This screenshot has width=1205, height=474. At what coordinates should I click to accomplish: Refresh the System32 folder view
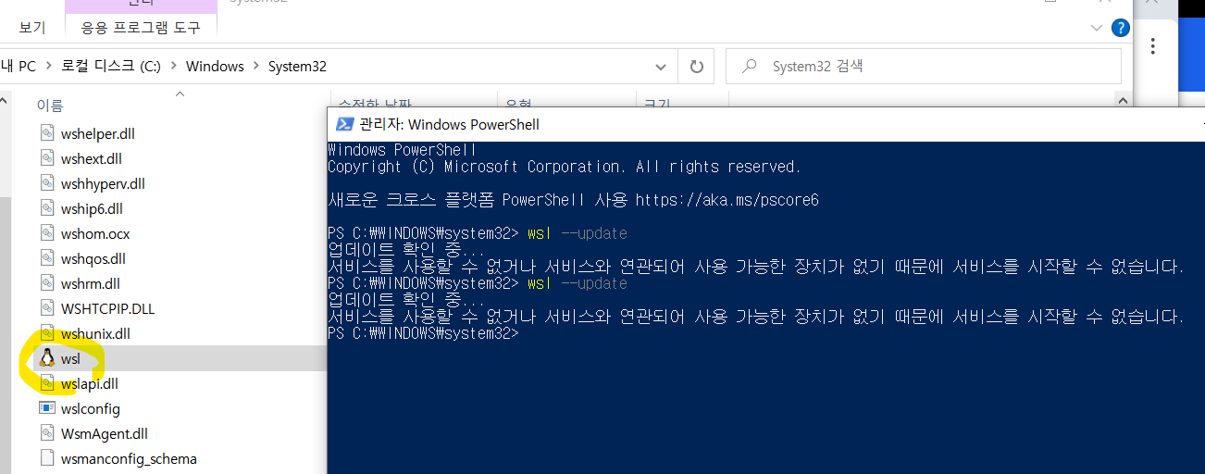(696, 67)
